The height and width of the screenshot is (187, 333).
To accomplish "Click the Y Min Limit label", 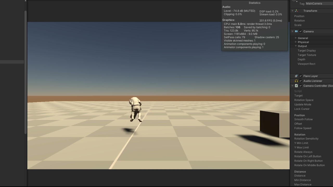I will click(301, 143).
